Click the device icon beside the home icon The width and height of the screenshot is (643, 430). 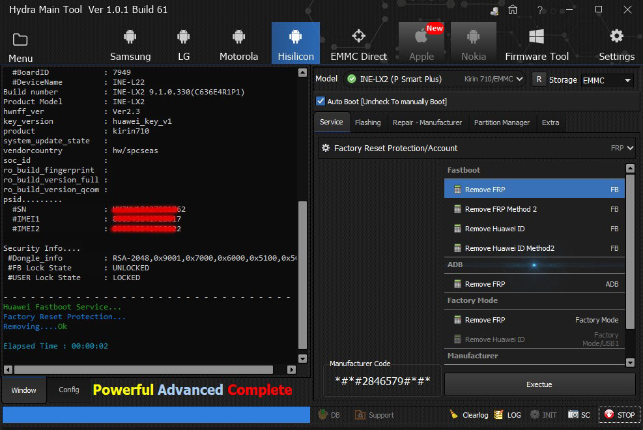coord(494,10)
